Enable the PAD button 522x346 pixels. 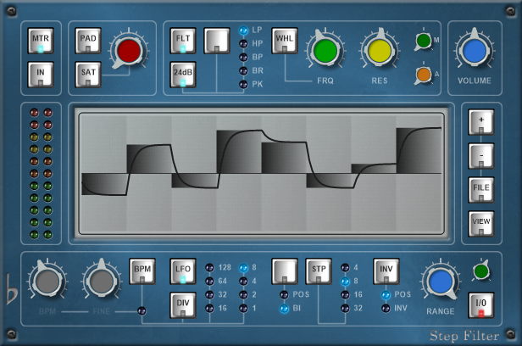pos(87,42)
